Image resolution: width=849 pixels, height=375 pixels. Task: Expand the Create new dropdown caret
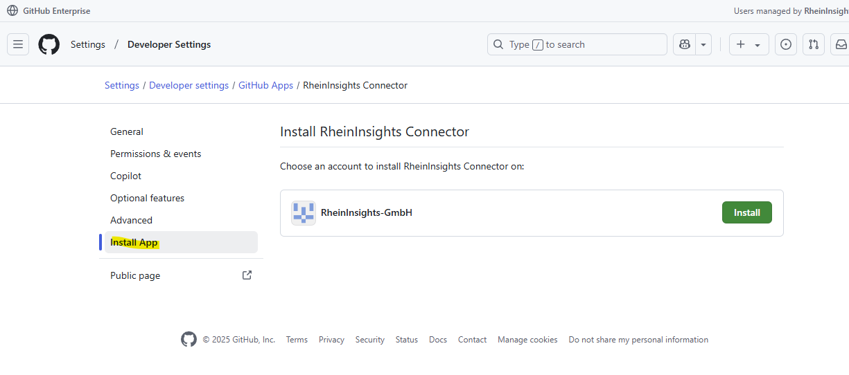click(x=758, y=45)
